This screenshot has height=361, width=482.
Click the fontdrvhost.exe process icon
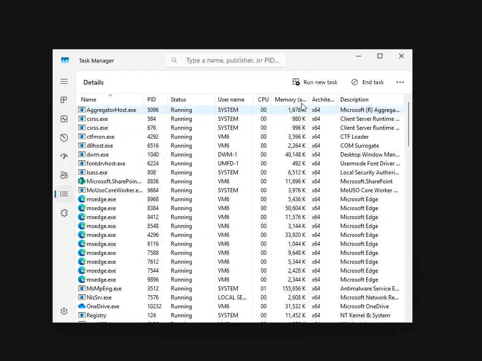81,163
